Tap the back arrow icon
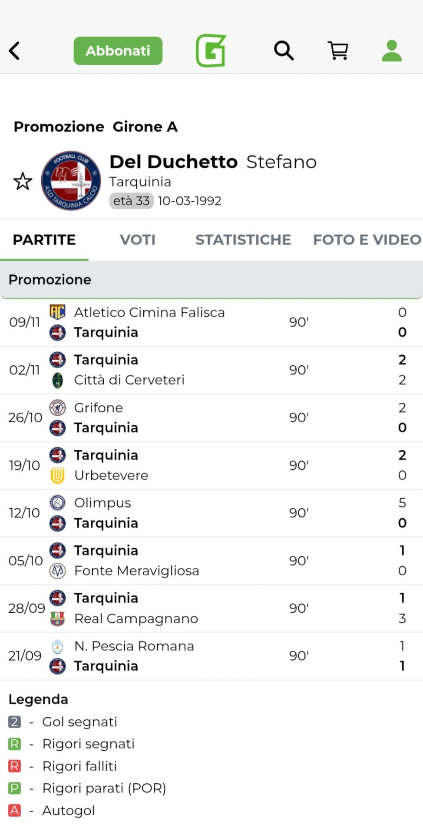 pos(15,51)
